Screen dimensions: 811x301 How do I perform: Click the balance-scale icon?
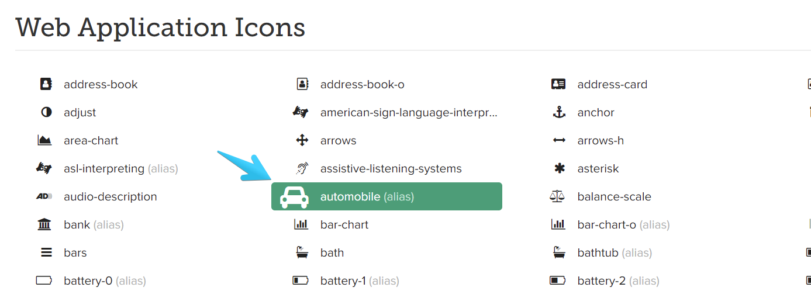(558, 196)
